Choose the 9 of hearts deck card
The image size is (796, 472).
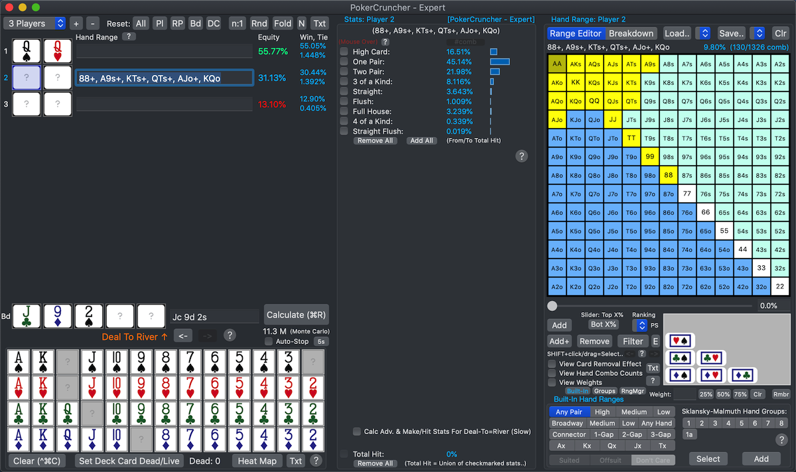coord(141,387)
